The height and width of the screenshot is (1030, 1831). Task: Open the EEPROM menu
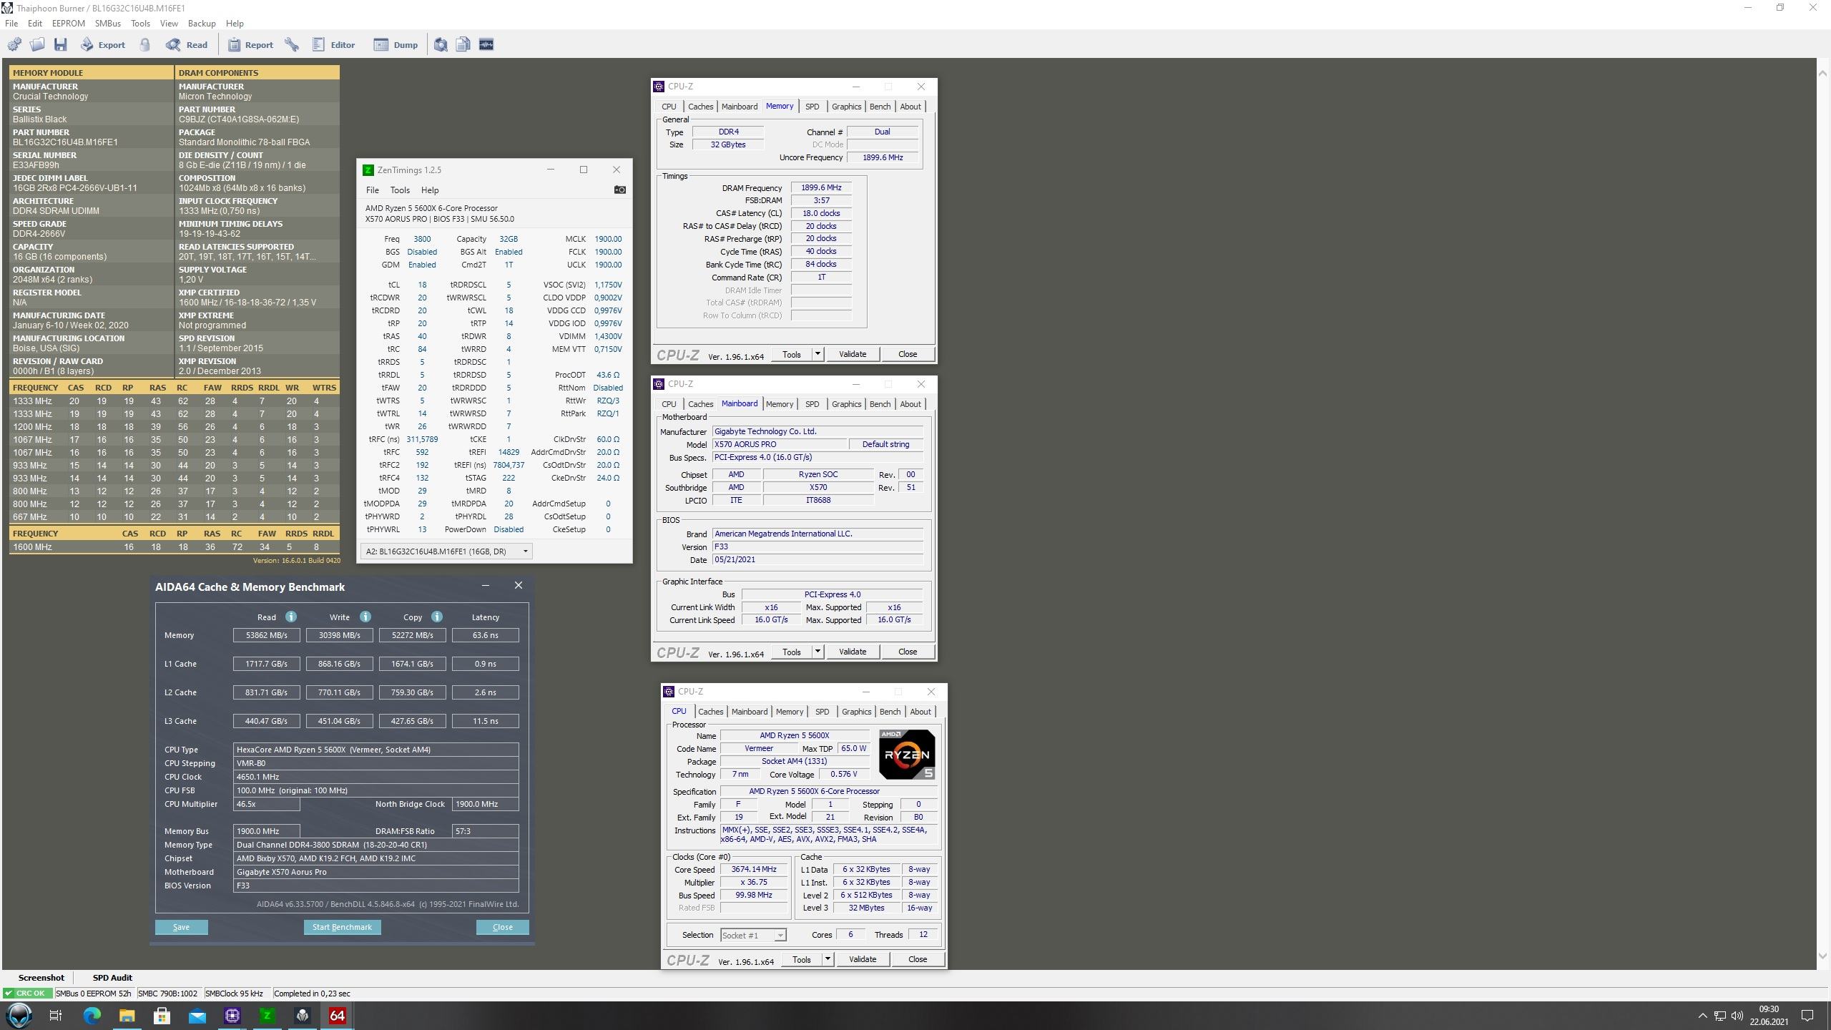tap(69, 24)
